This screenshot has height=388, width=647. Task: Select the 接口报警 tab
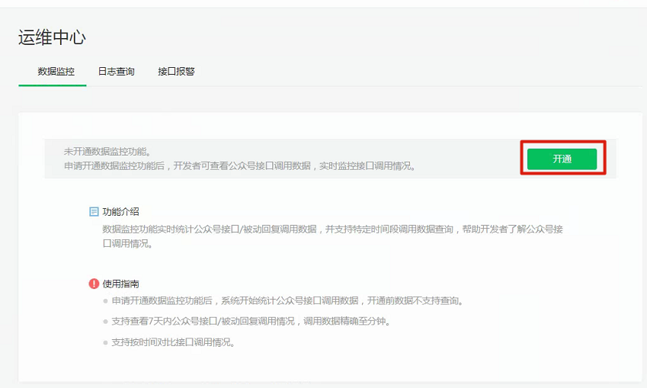coord(176,72)
